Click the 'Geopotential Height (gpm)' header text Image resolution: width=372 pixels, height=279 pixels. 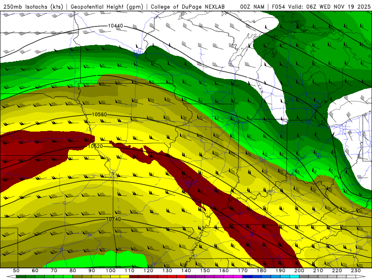point(107,7)
